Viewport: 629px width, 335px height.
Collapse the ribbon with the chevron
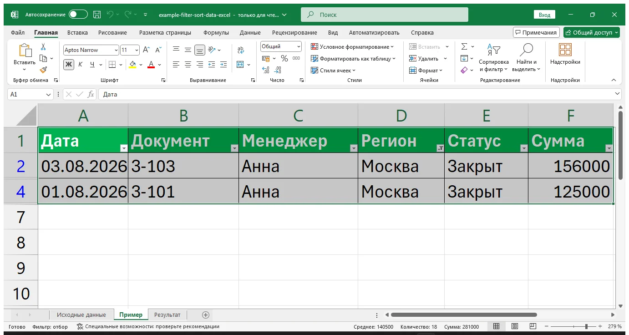click(614, 80)
